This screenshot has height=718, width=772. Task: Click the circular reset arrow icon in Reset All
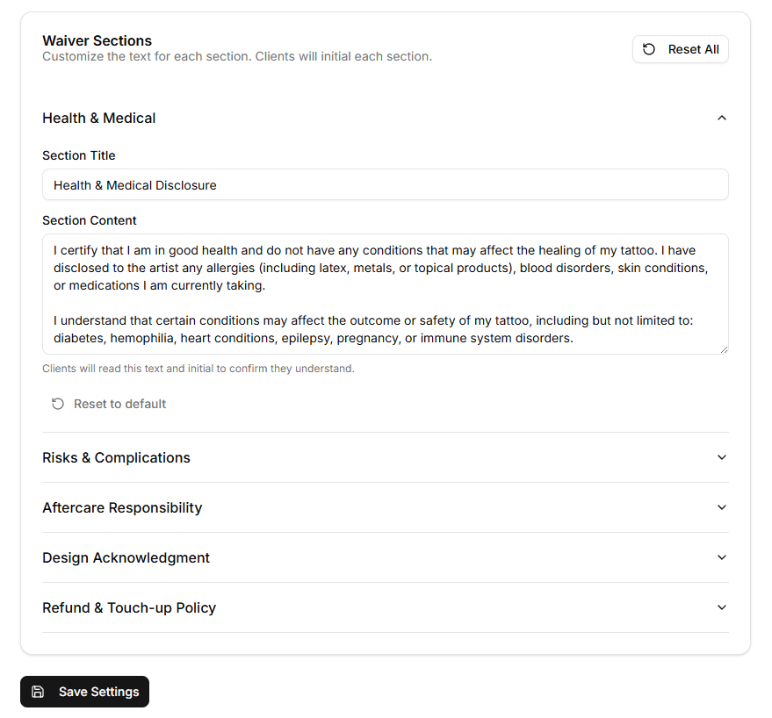coord(649,48)
